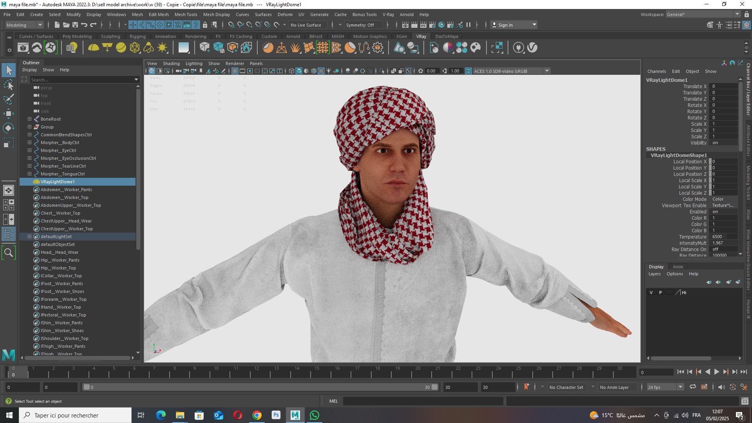
Task: Click the Outliner search field
Action: pos(84,80)
